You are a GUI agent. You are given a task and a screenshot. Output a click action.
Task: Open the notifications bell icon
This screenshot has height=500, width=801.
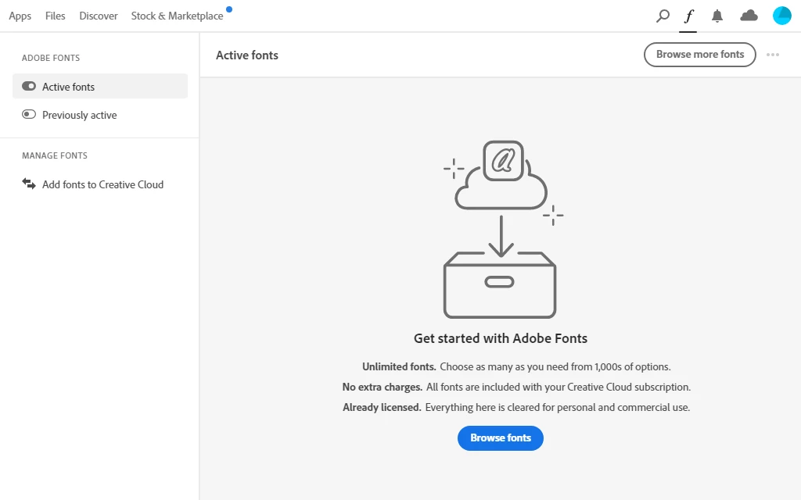pos(717,16)
